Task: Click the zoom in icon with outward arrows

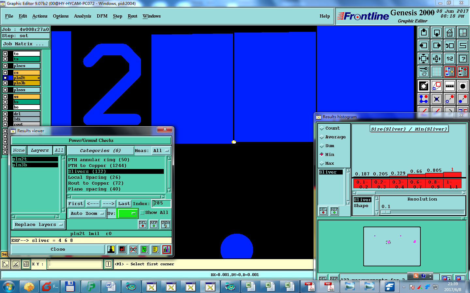Action: [424, 59]
